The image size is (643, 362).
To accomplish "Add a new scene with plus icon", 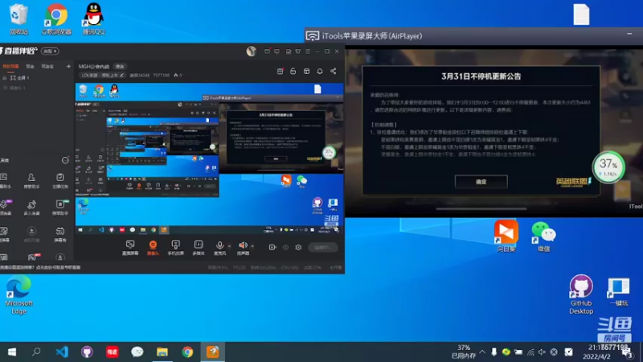I will 68,66.
